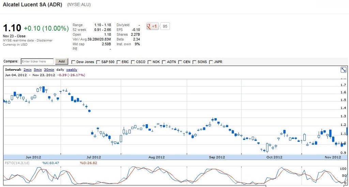
Task: Tick the Dow Jones comparison checkbox
Action: pos(73,62)
